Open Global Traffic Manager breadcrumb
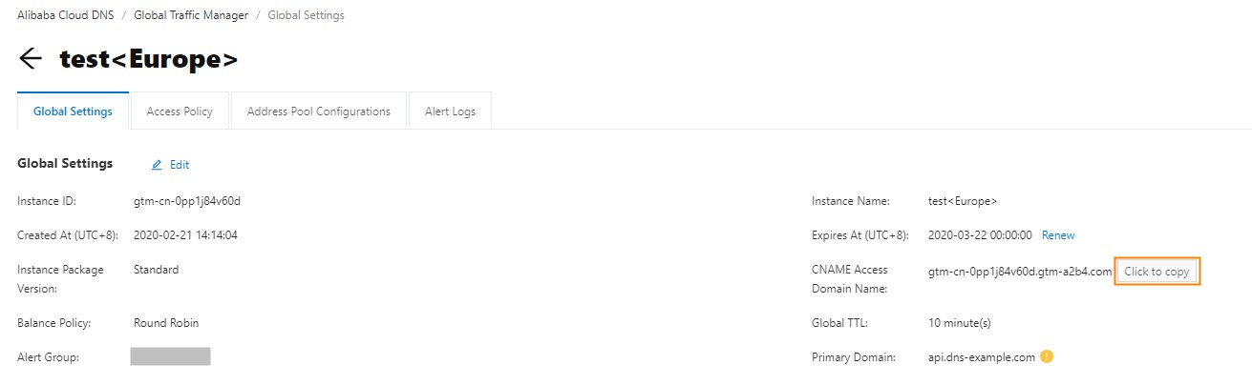 [191, 15]
